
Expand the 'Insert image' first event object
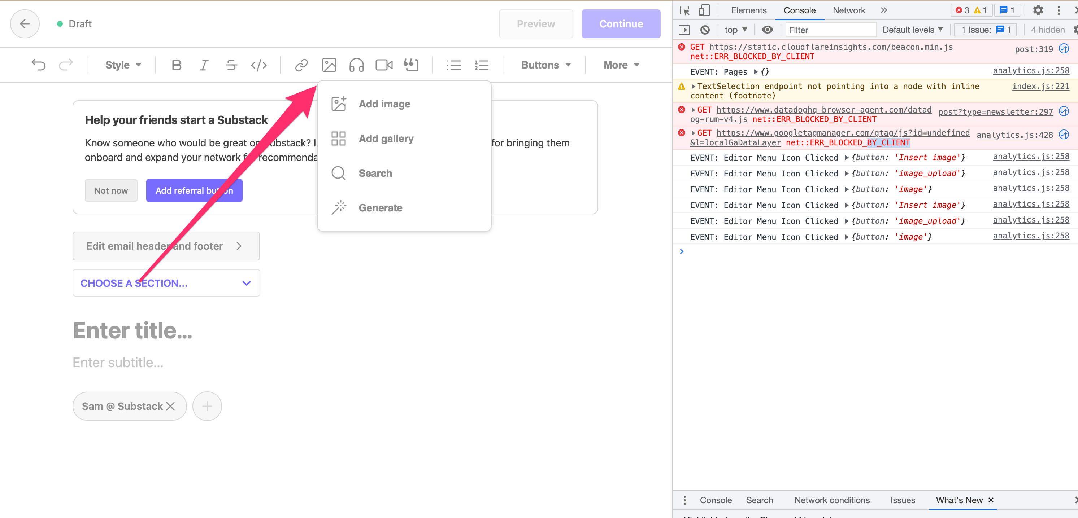[847, 158]
